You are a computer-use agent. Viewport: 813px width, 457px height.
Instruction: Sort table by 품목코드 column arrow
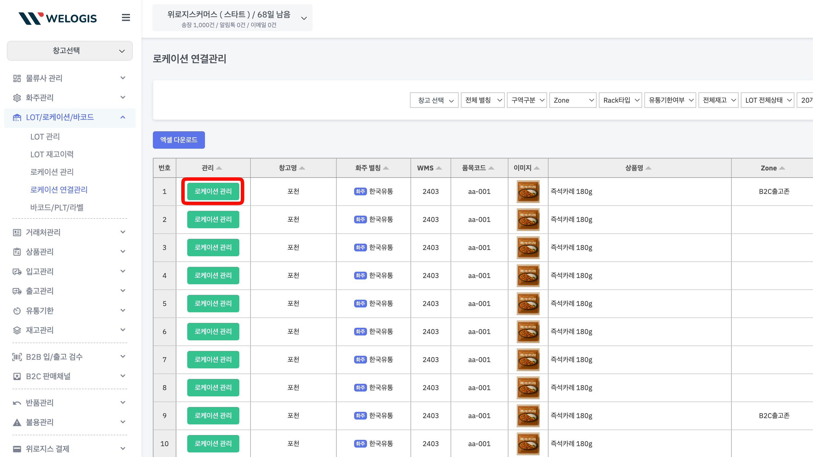491,168
